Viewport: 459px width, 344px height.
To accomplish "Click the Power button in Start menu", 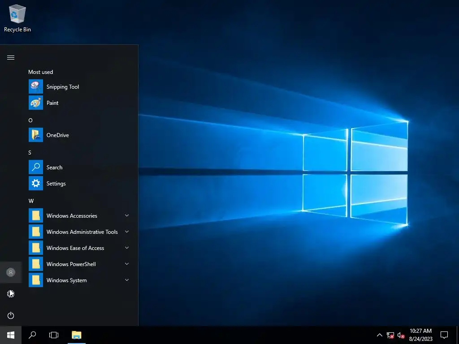I will coord(11,315).
